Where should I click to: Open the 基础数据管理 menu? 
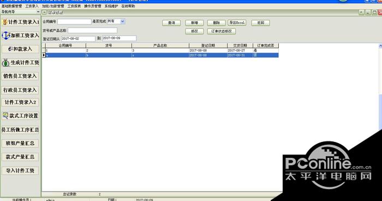(x=11, y=6)
